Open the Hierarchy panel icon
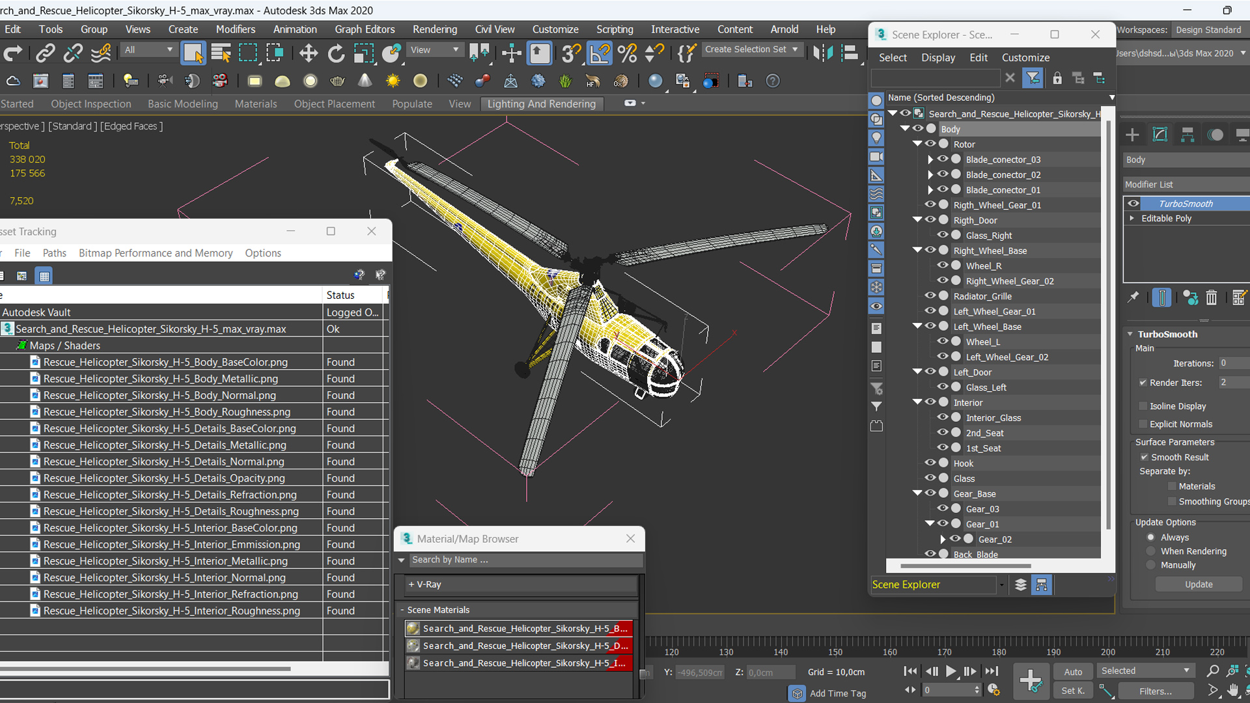Viewport: 1250px width, 703px height. (x=1187, y=135)
